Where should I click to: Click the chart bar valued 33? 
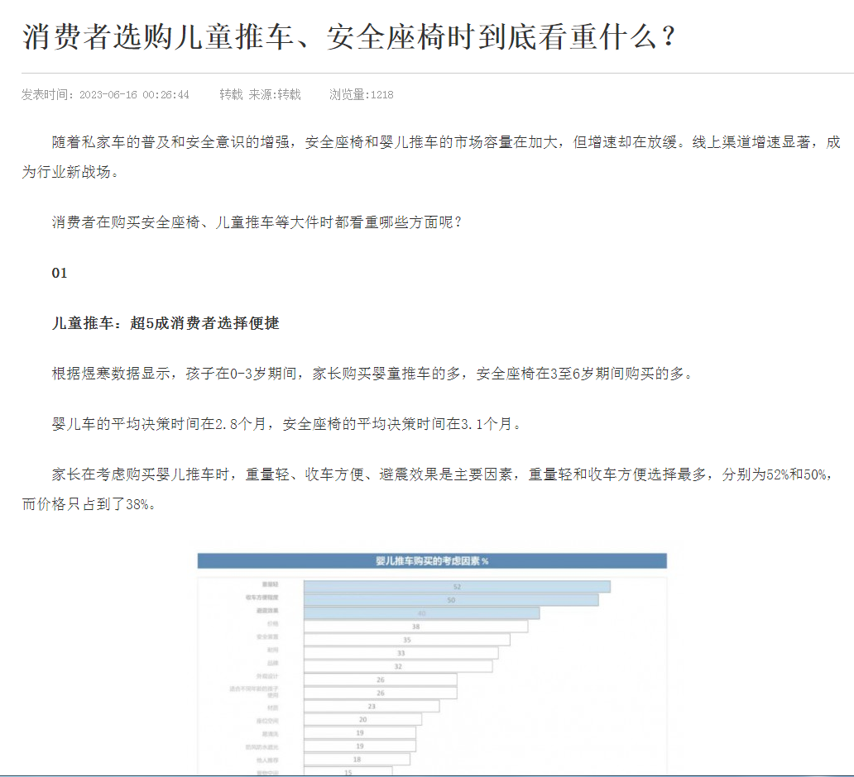click(x=401, y=653)
